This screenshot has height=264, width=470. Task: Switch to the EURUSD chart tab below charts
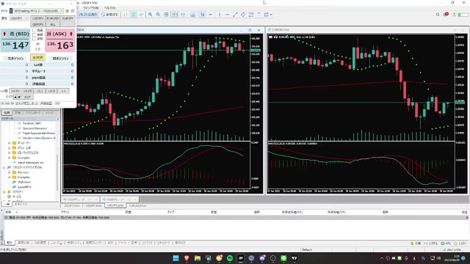pyautogui.click(x=137, y=205)
